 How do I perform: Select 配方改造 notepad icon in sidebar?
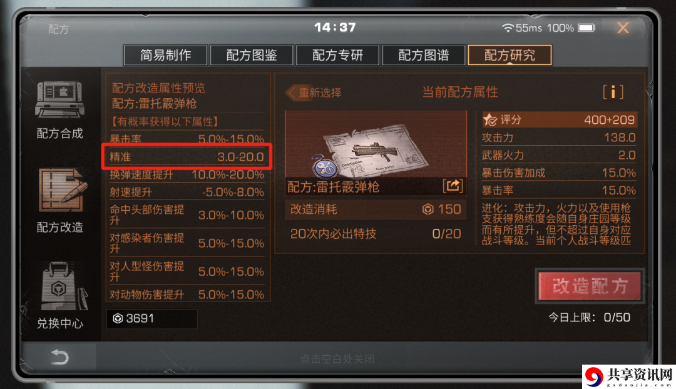click(x=63, y=190)
